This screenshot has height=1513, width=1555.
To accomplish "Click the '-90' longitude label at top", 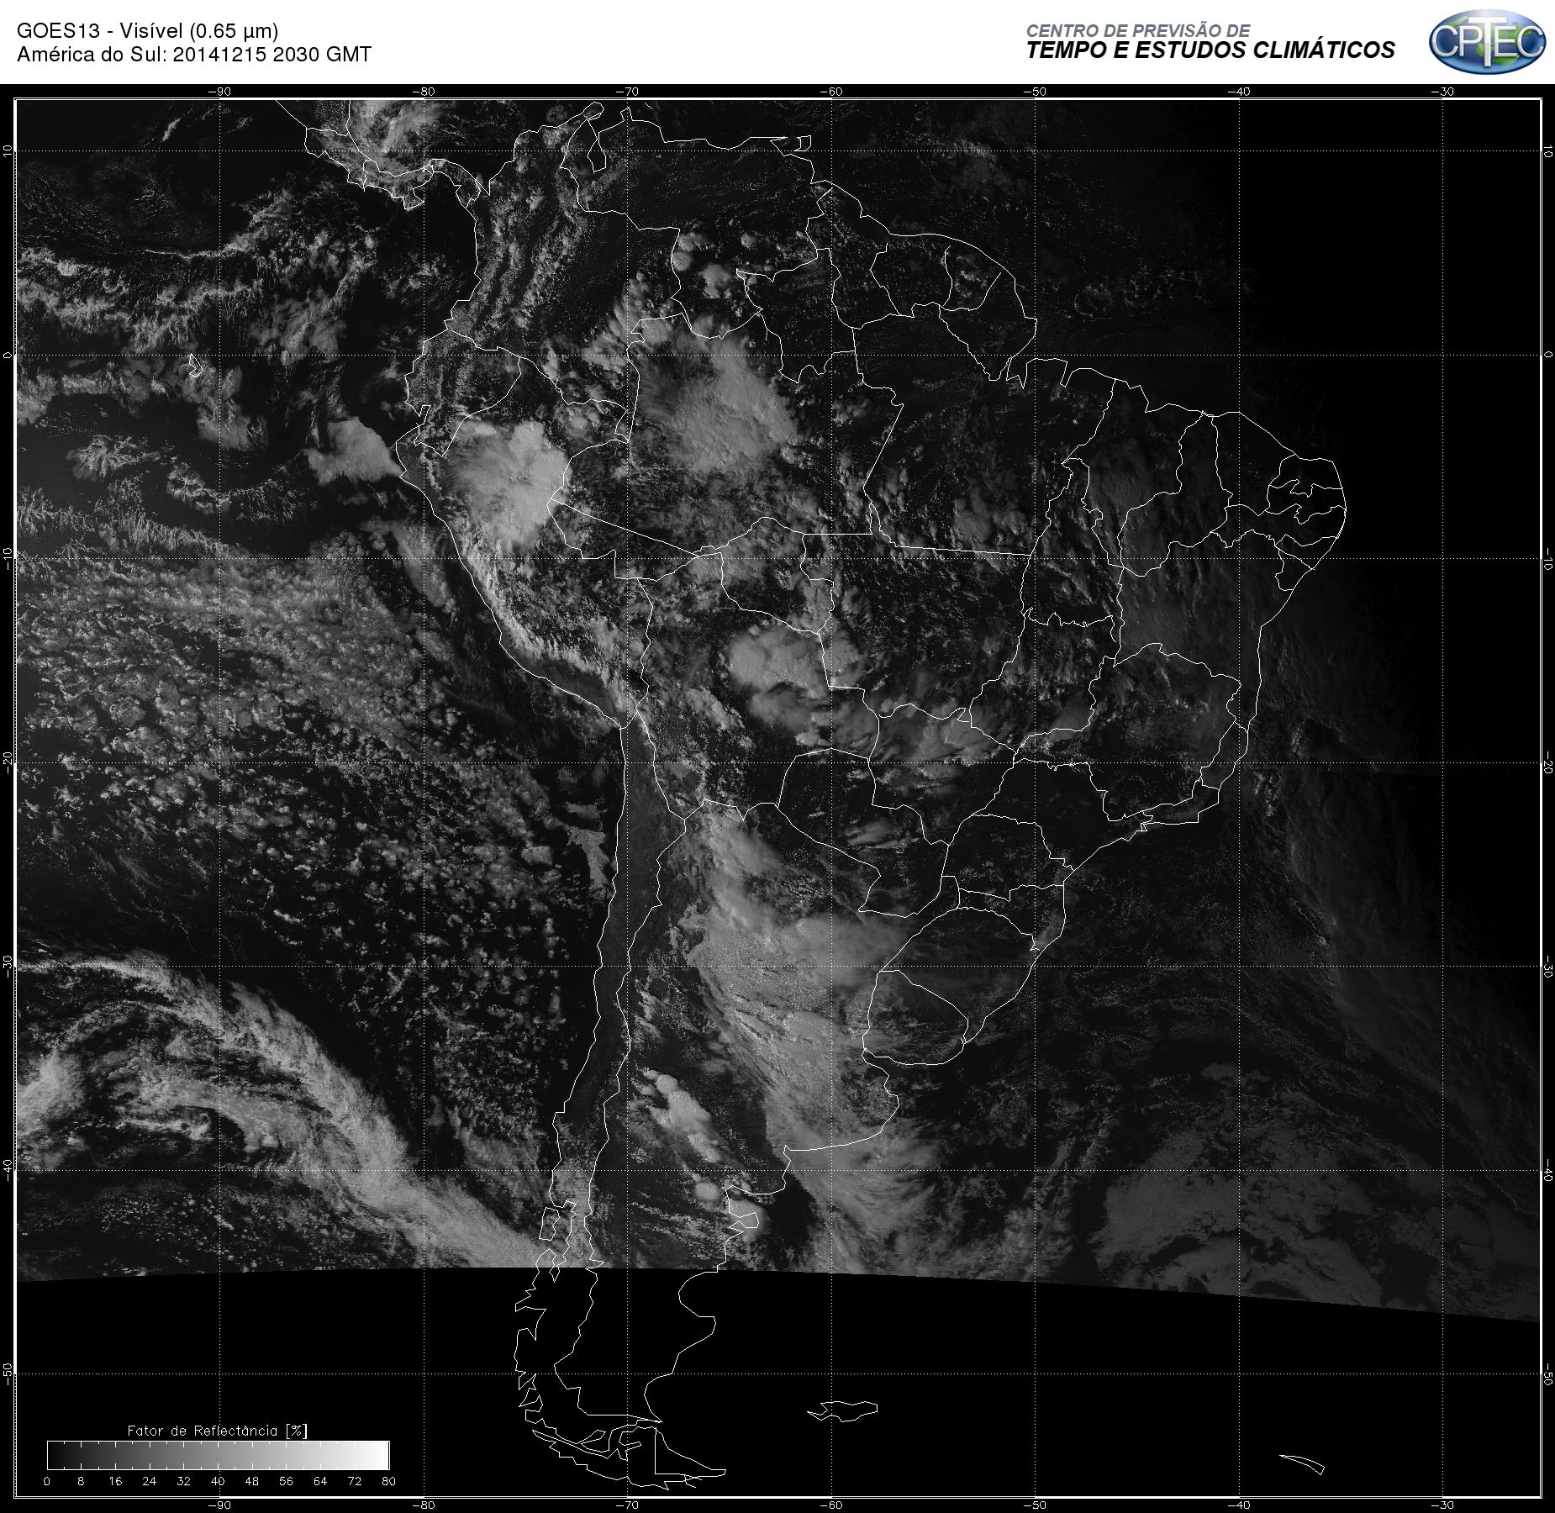I will pos(219,92).
